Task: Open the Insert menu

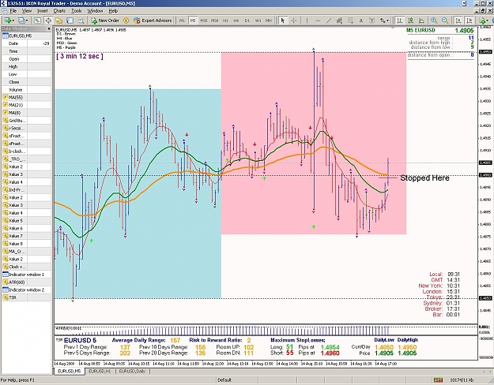Action: (43, 11)
